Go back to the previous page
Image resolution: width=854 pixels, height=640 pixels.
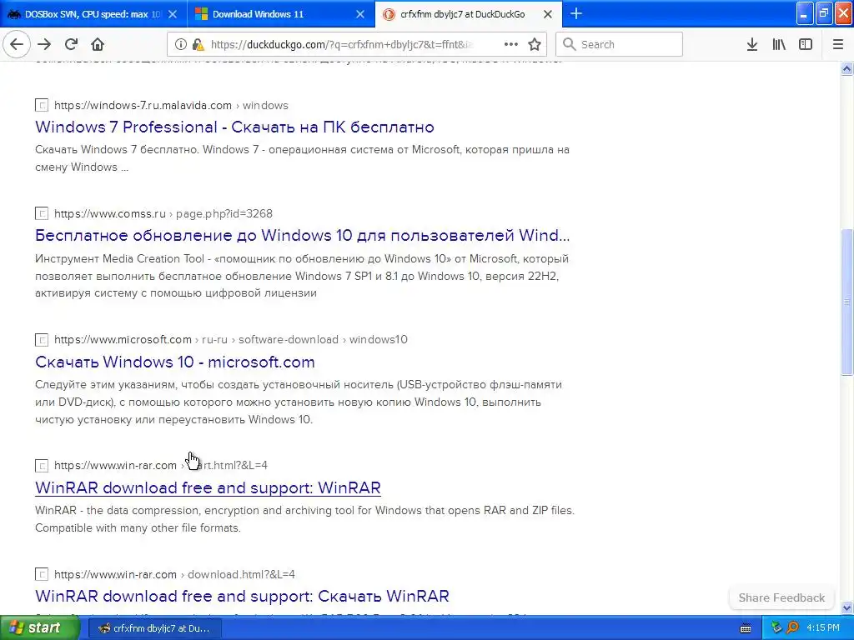pyautogui.click(x=17, y=45)
